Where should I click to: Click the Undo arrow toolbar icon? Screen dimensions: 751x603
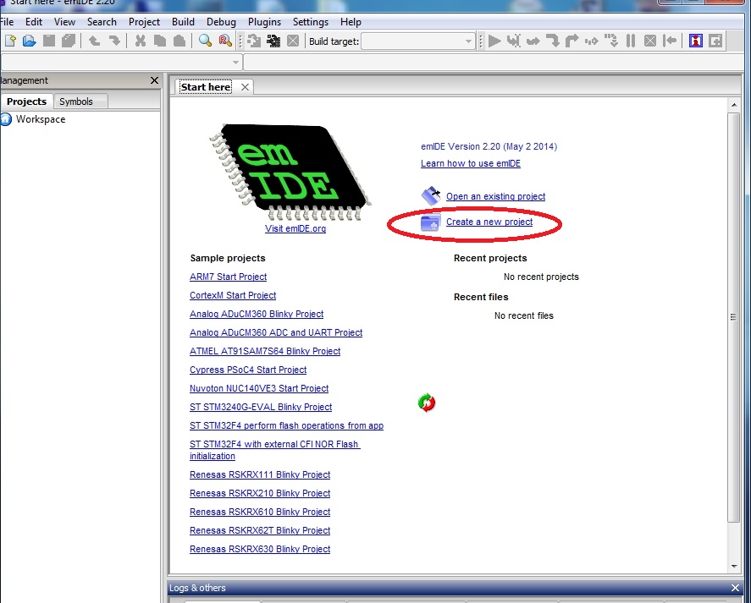[x=94, y=41]
